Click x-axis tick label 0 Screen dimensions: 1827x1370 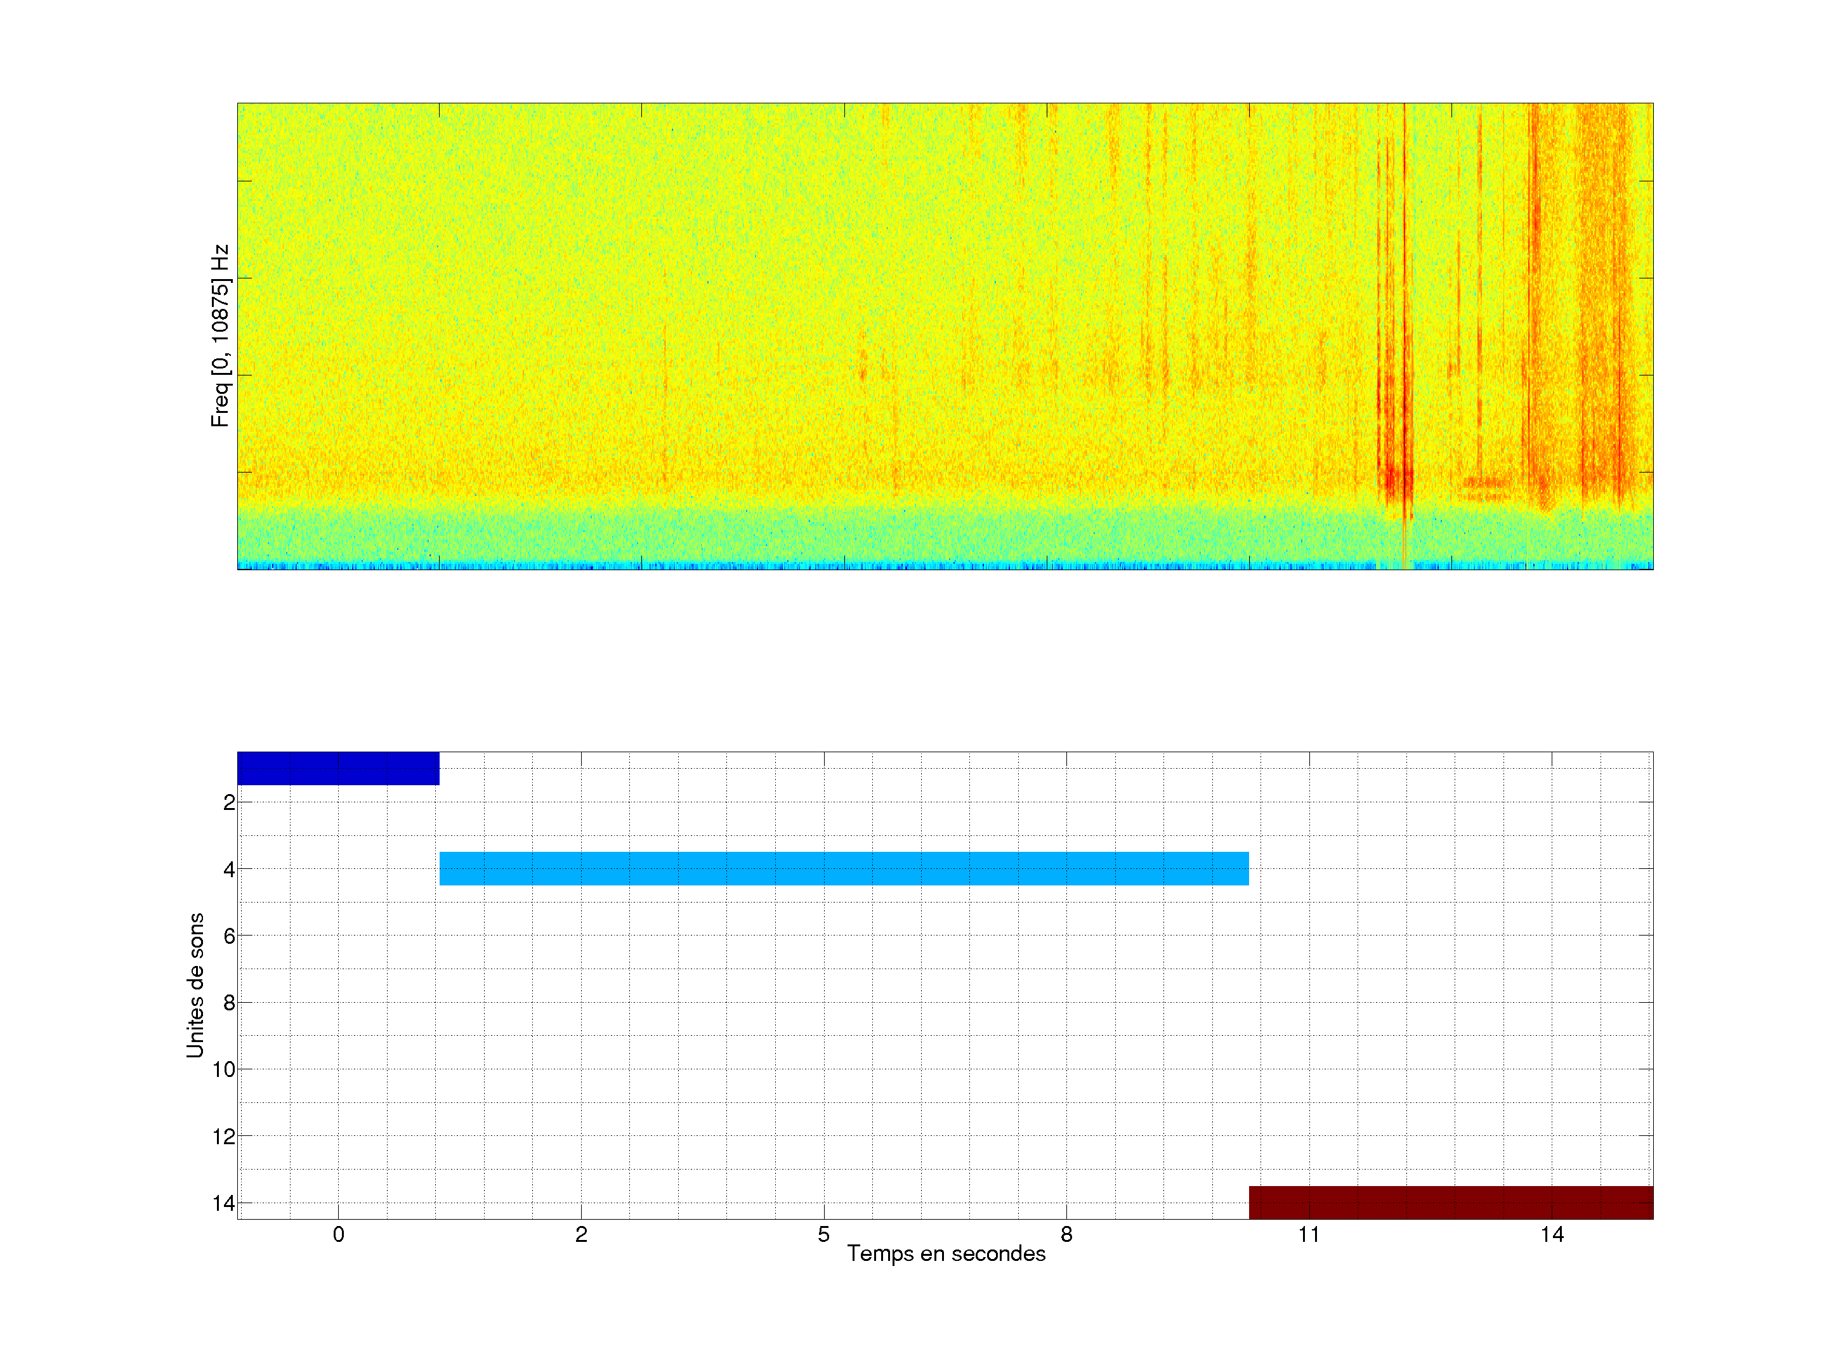[x=338, y=1234]
